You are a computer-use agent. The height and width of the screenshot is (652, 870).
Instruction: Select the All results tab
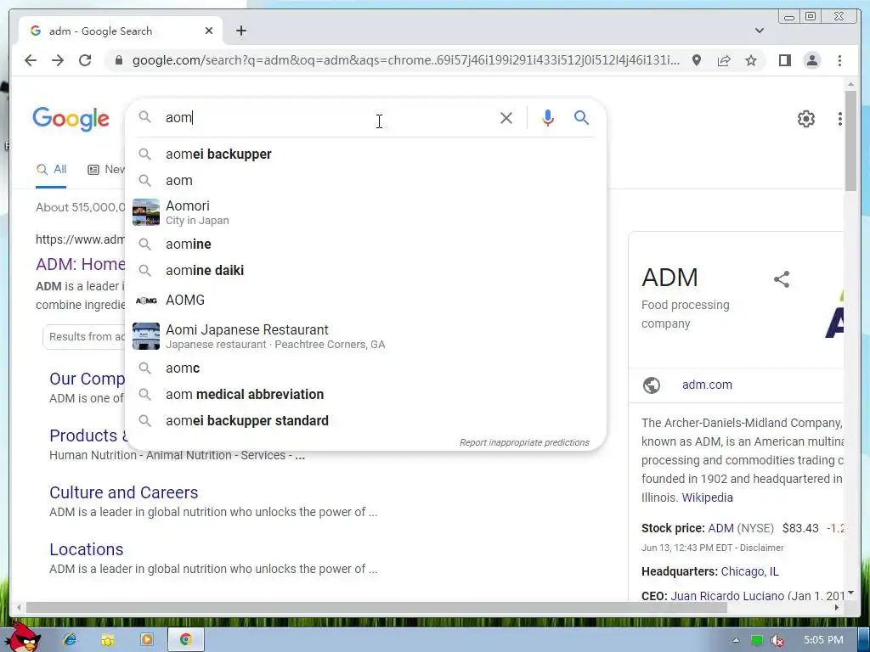tap(51, 170)
